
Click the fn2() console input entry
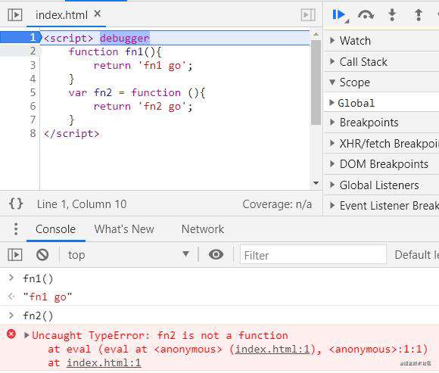(38, 315)
